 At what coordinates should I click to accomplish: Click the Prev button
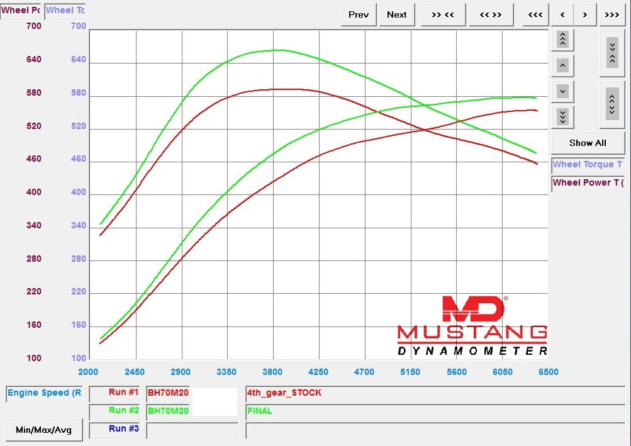coord(359,14)
